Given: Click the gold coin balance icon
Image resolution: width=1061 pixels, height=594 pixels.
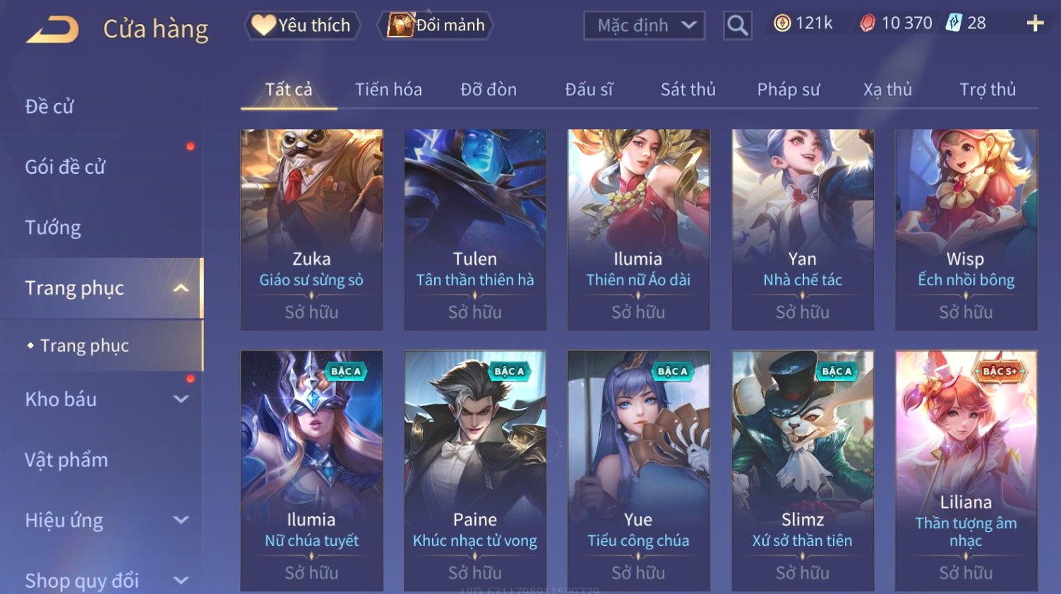Looking at the screenshot, I should coord(781,23).
